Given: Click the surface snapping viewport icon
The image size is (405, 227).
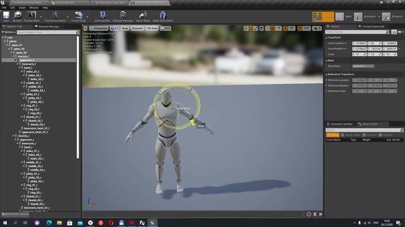Looking at the screenshot, I should pyautogui.click(x=267, y=28).
